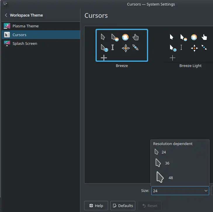Open Plasma Theme settings
Image resolution: width=213 pixels, height=212 pixels.
[41, 26]
